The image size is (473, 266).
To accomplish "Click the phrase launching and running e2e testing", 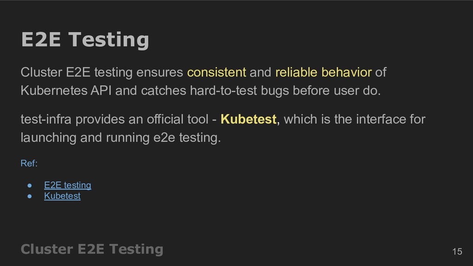I will 121,138.
